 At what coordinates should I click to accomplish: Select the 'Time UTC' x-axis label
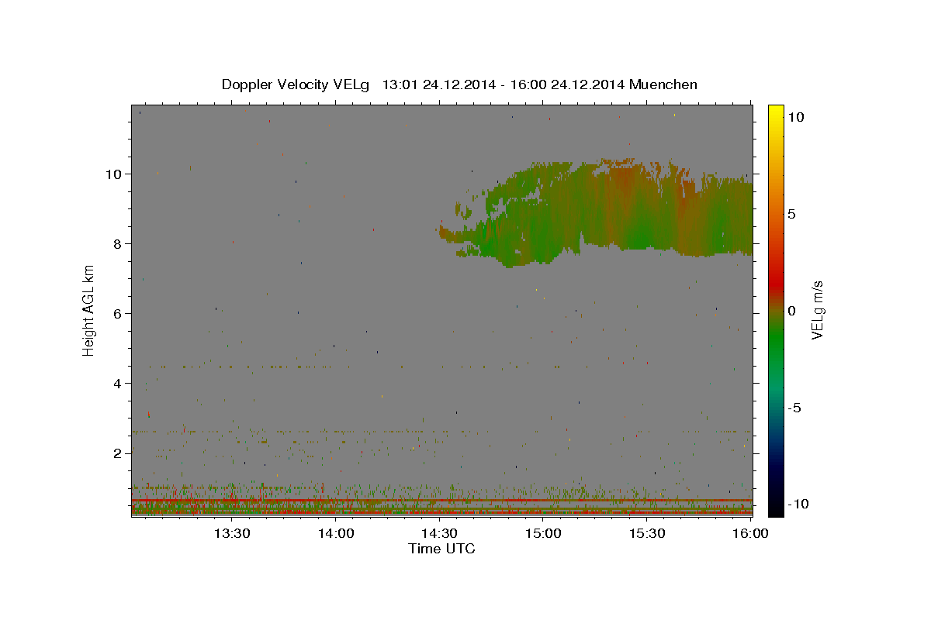[441, 549]
